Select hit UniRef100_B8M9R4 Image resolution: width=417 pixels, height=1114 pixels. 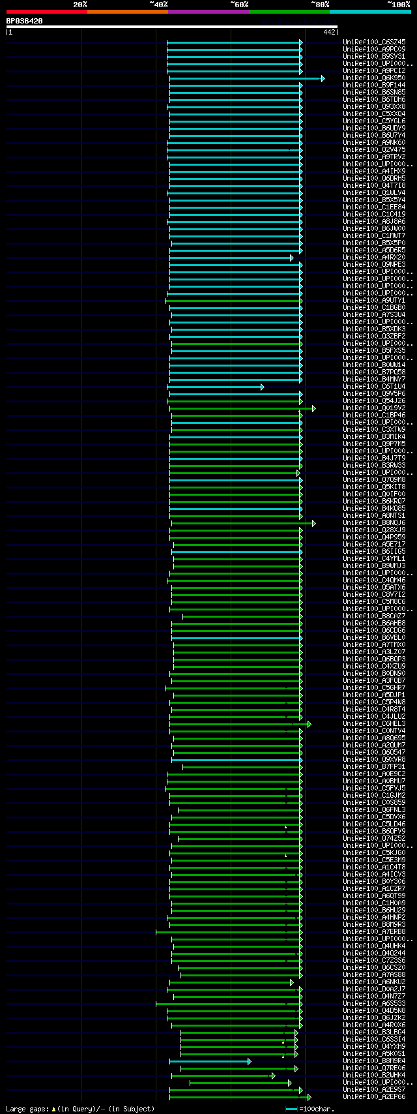374,1061
